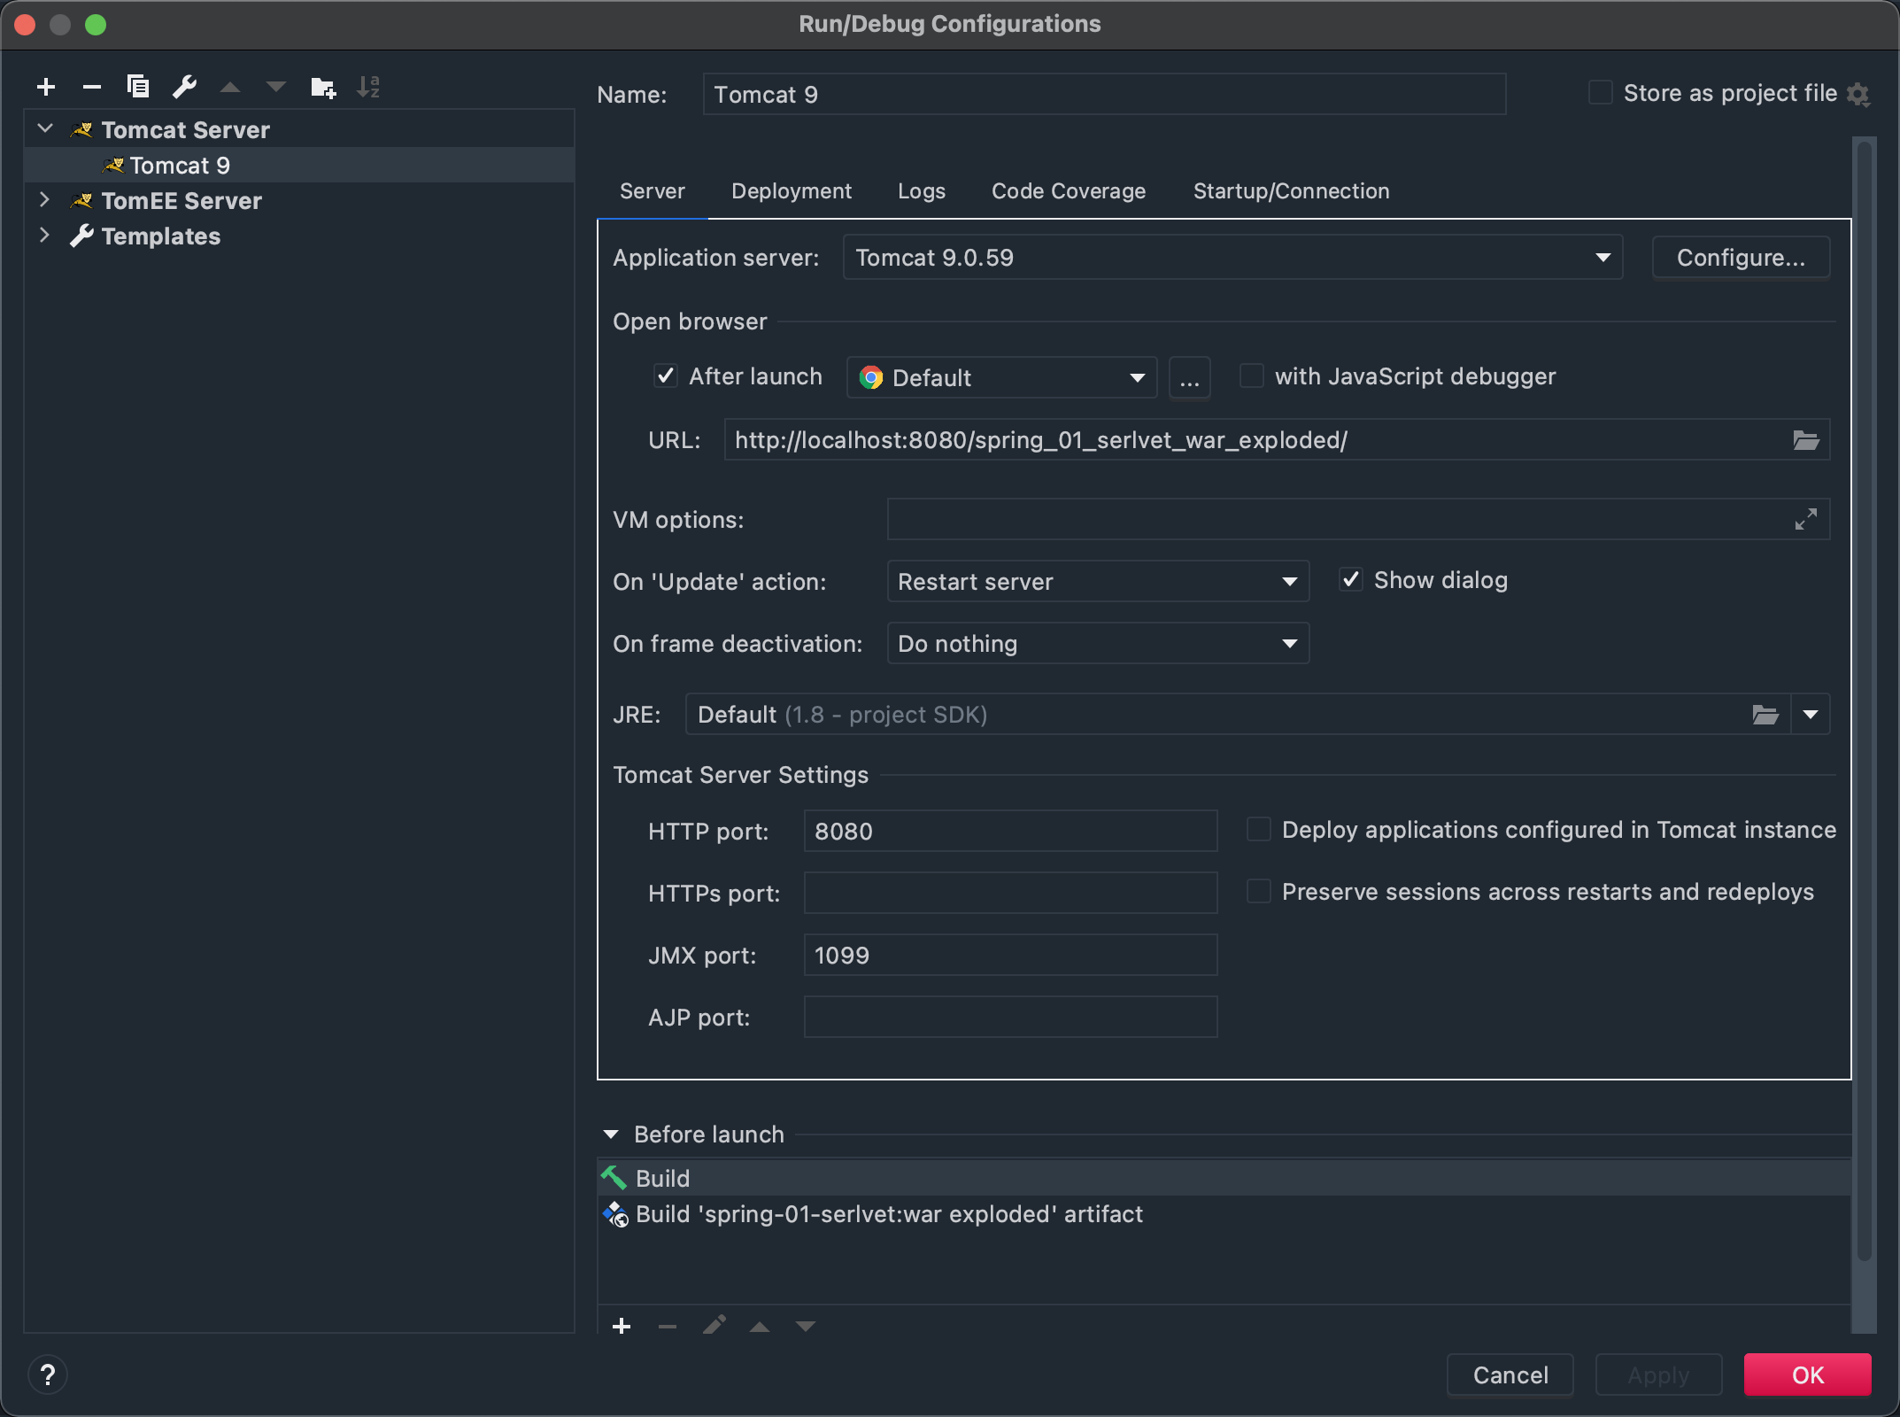Image resolution: width=1900 pixels, height=1417 pixels.
Task: Remove the selected before launch task
Action: [x=668, y=1326]
